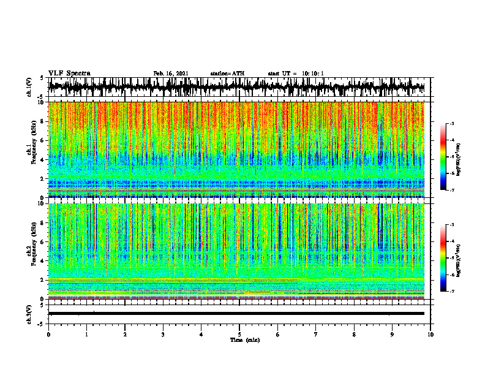The height and width of the screenshot is (375, 485).
Task: Select the ch.3(V) axis label
Action: (x=29, y=314)
